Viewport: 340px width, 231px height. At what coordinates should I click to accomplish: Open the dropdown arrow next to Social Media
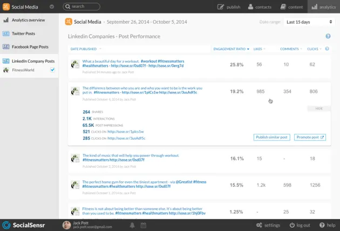[52, 6]
